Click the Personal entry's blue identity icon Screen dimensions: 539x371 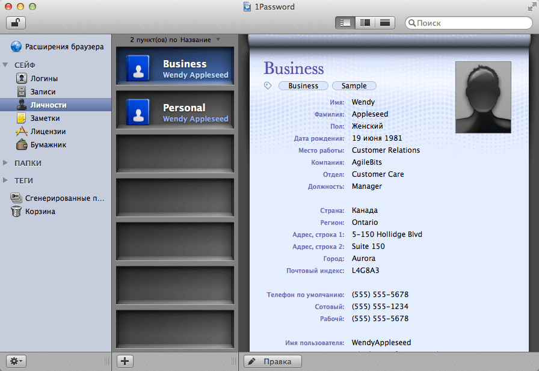(138, 112)
